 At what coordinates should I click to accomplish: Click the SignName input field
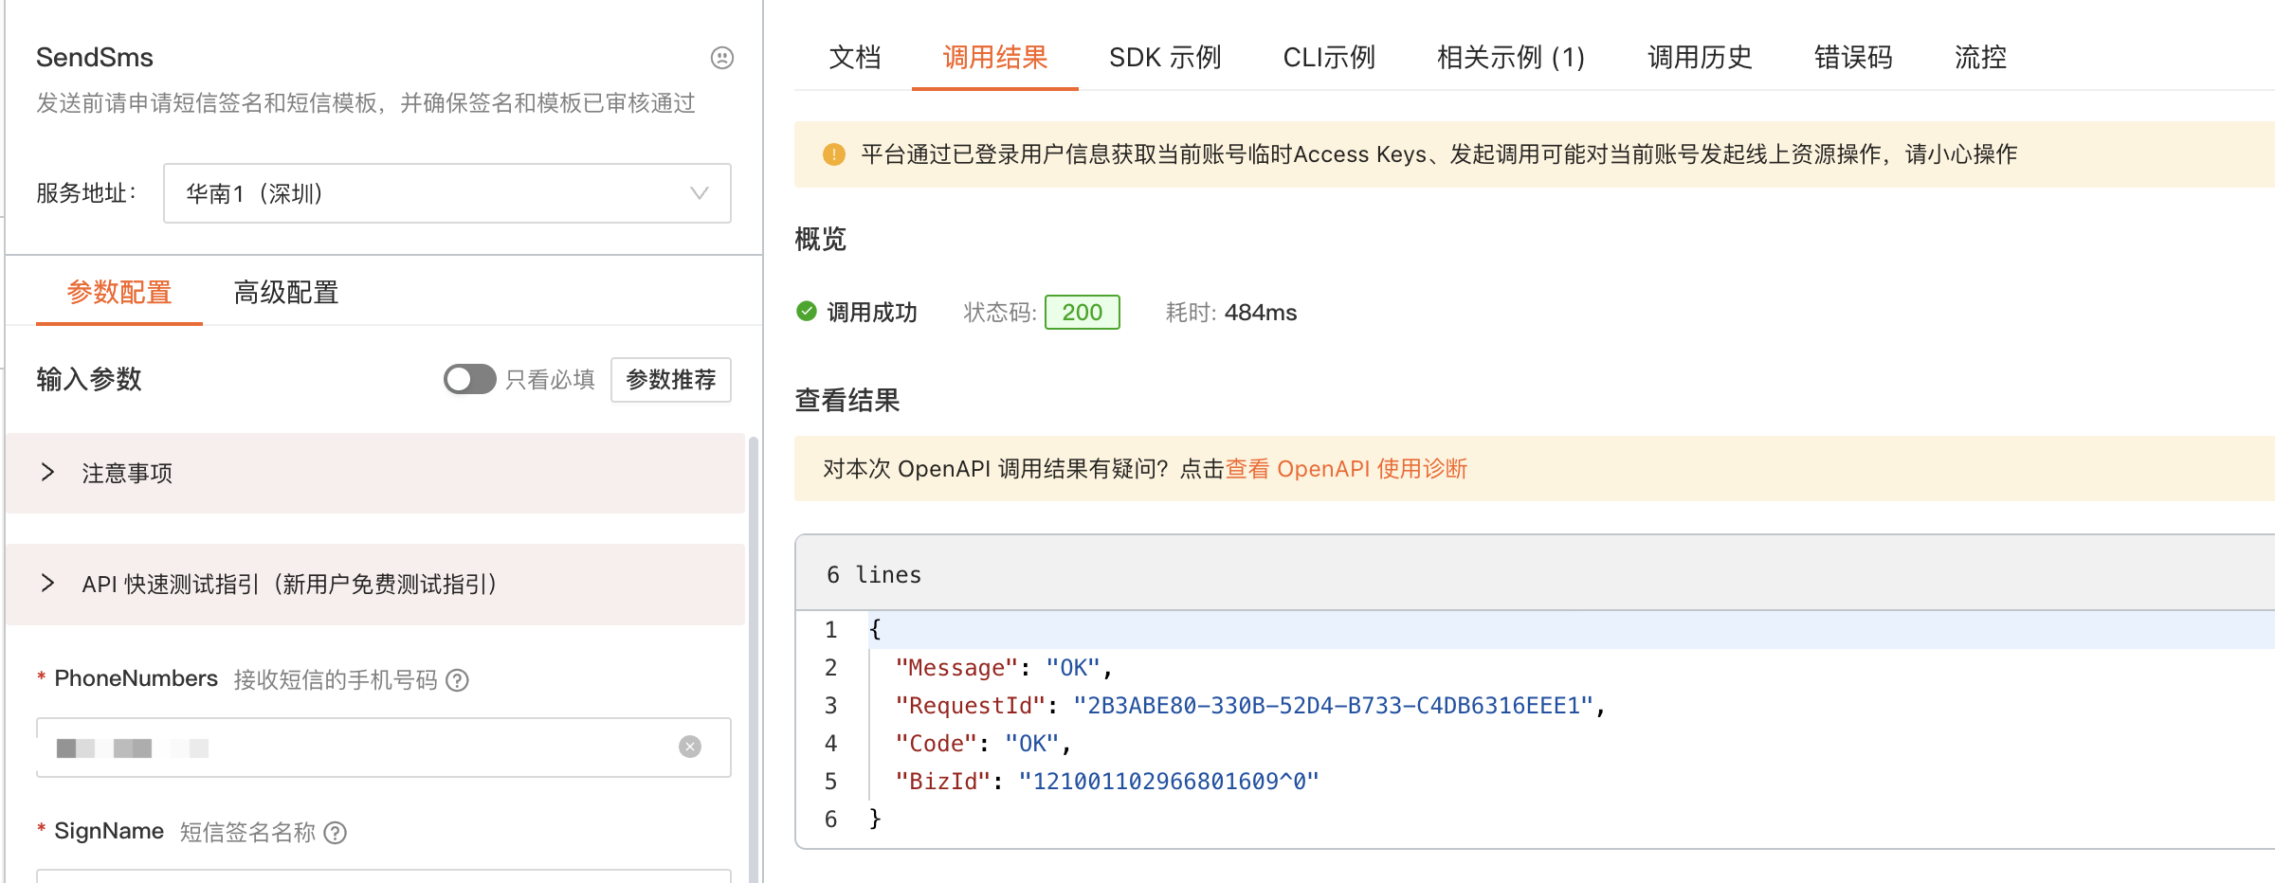[384, 875]
